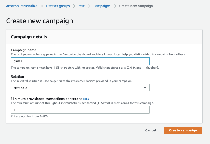210x144 pixels.
Task: Open the test dataset group breadcrumb
Action: pos(82,6)
